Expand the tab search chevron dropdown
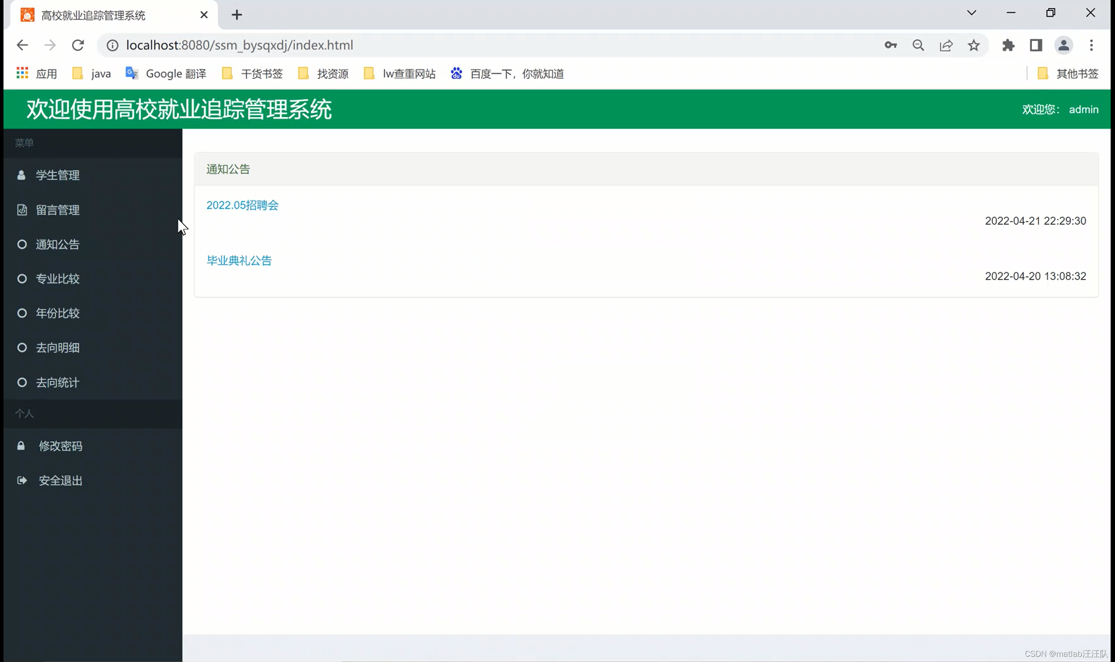The height and width of the screenshot is (662, 1115). [x=971, y=13]
